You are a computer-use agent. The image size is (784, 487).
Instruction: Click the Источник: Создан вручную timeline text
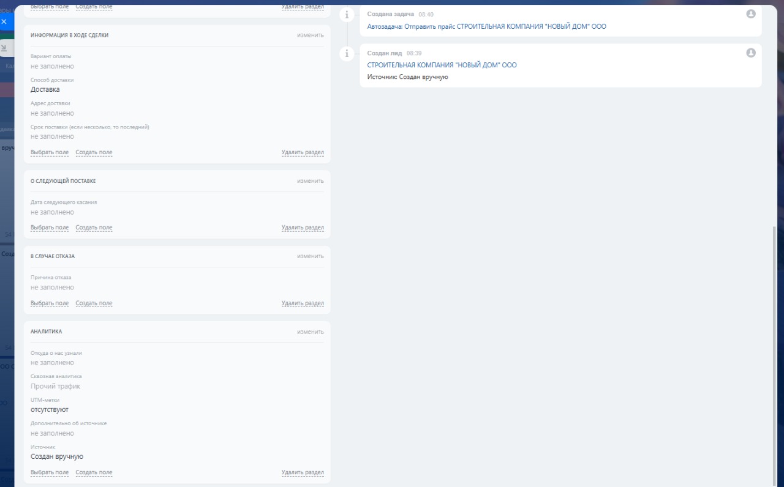click(x=408, y=77)
